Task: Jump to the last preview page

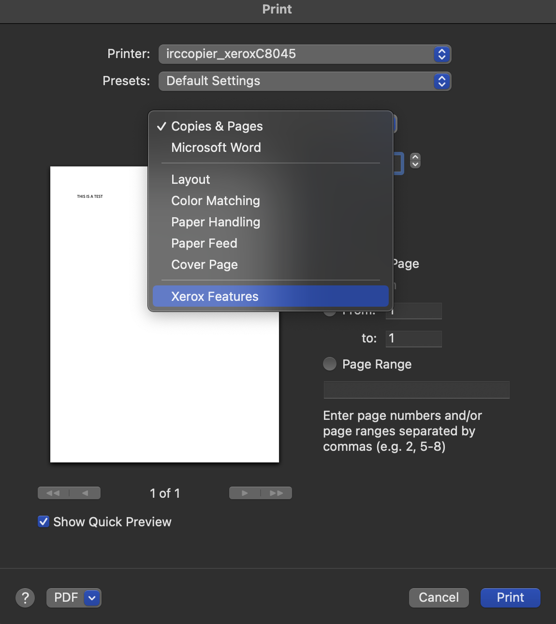Action: [x=277, y=493]
